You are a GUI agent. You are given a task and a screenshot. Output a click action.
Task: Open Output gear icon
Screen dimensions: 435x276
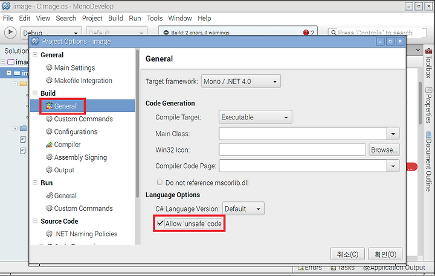pyautogui.click(x=49, y=170)
